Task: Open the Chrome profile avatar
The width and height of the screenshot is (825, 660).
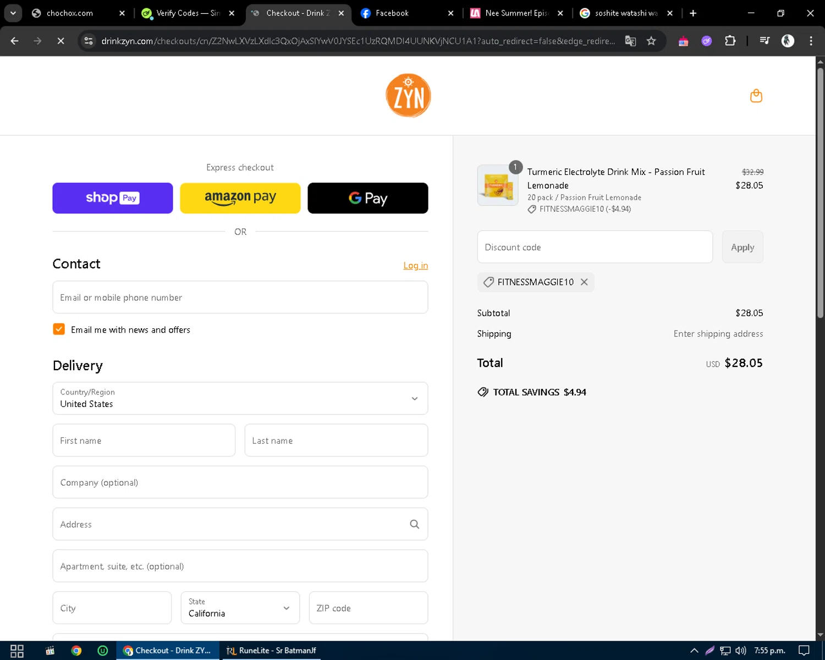Action: 788,41
